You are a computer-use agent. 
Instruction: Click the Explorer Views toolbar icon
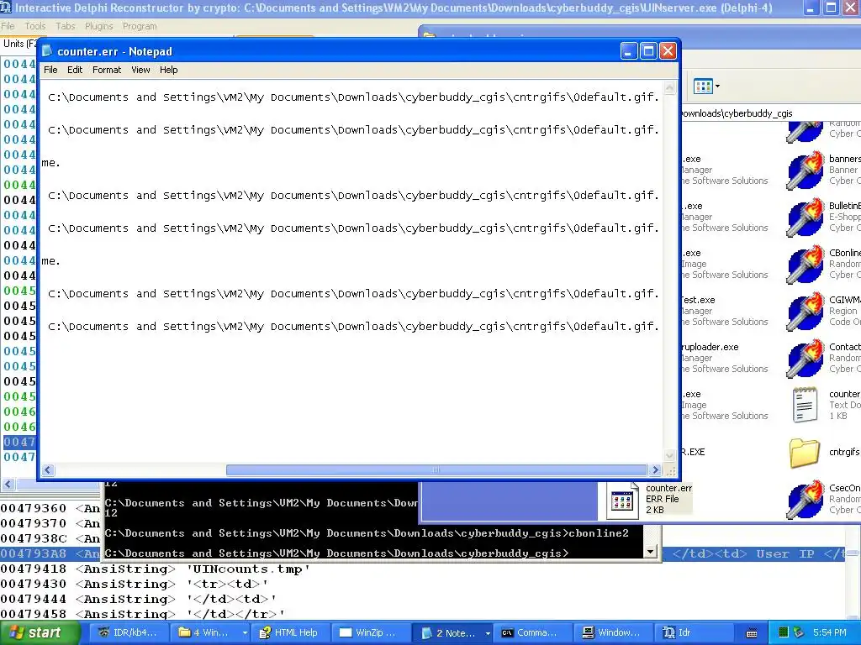[702, 87]
